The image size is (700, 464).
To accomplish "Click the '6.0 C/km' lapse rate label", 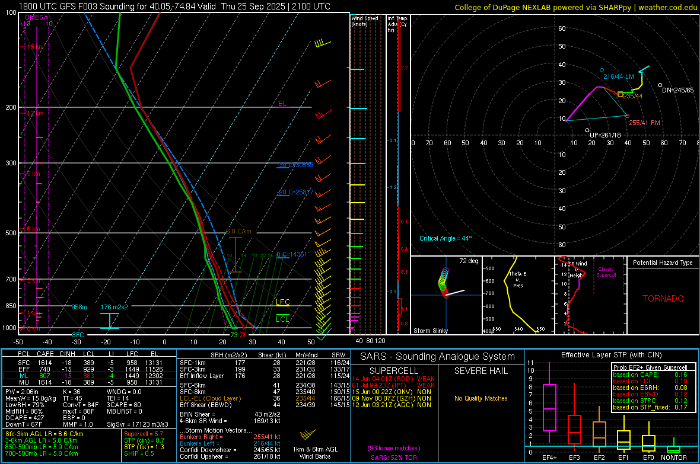I will tap(238, 232).
